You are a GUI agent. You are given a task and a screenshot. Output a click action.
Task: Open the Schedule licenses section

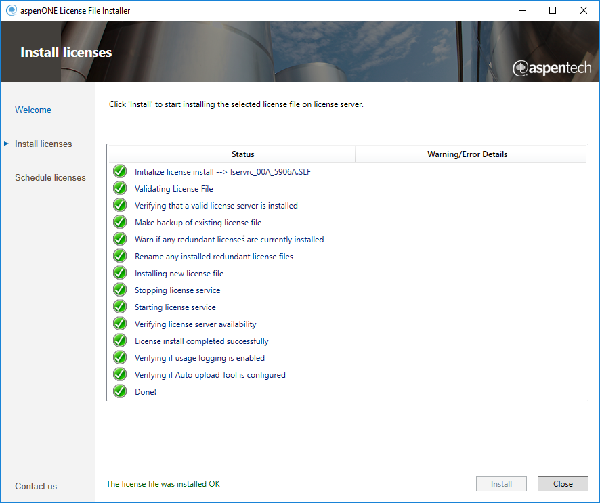tap(50, 177)
